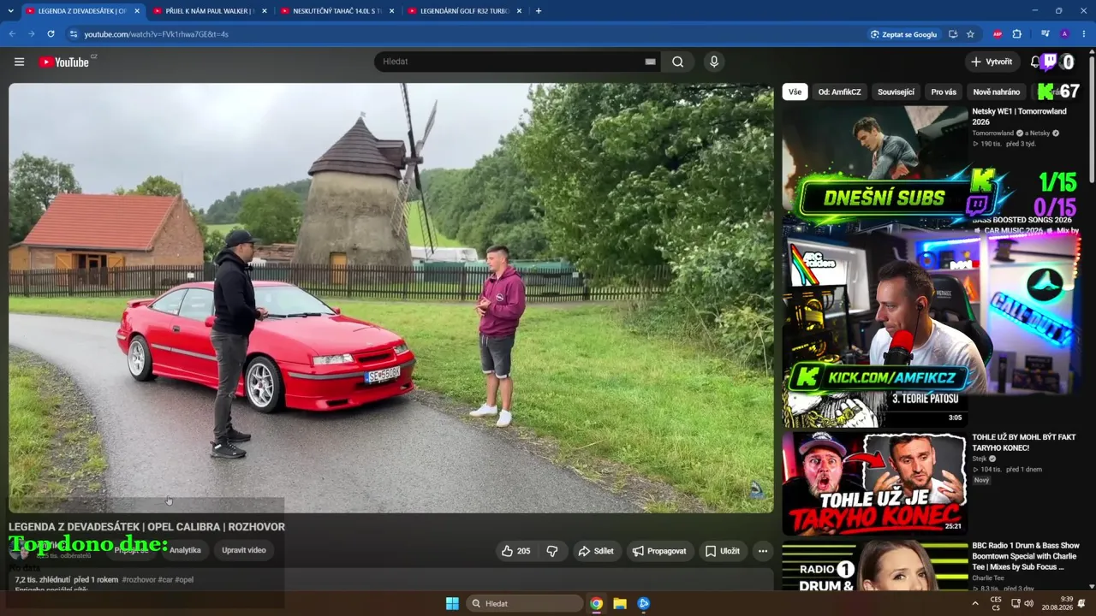Select the Pro vás filter chip
Screen dimensions: 1096x616
click(x=944, y=92)
